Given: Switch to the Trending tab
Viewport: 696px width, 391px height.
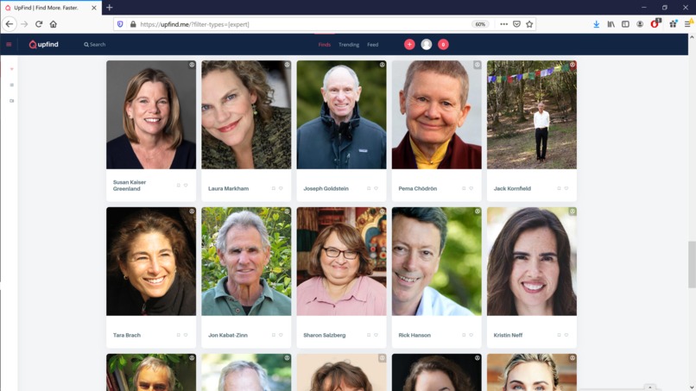Looking at the screenshot, I should (x=349, y=44).
